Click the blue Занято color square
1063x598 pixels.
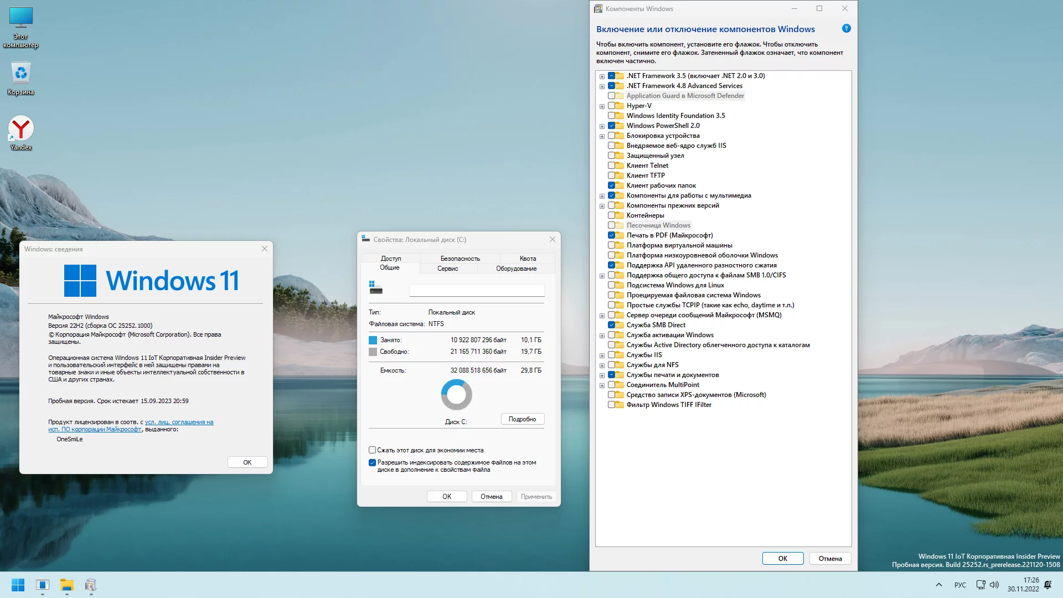pos(373,340)
